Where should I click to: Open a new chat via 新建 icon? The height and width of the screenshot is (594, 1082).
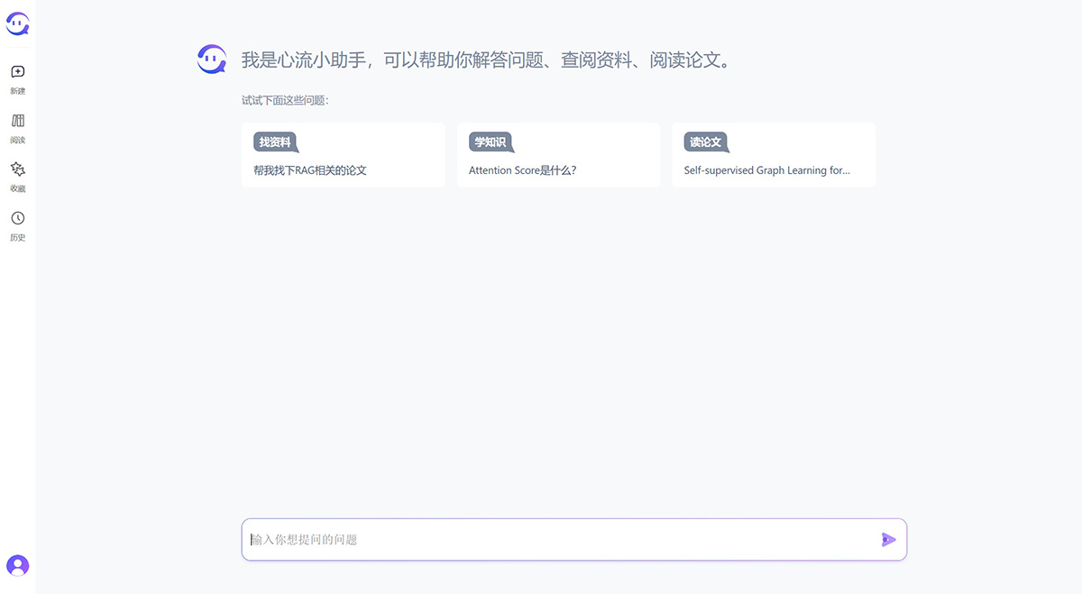click(x=17, y=72)
